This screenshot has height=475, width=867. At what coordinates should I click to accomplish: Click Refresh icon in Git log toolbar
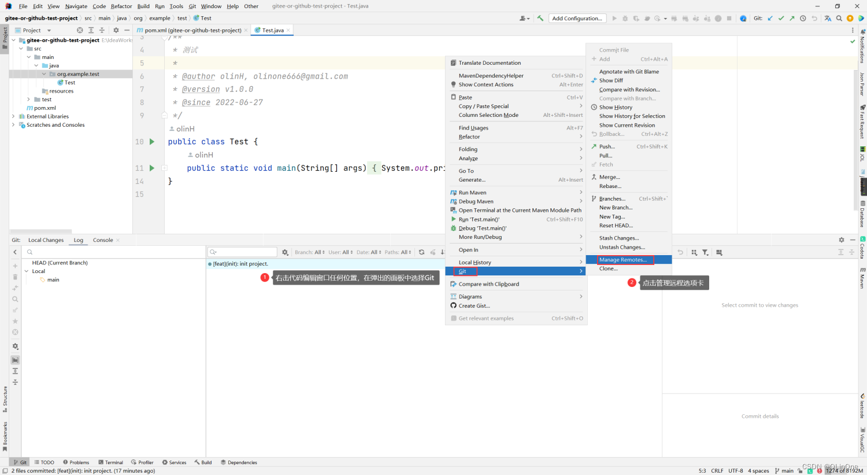tap(421, 252)
